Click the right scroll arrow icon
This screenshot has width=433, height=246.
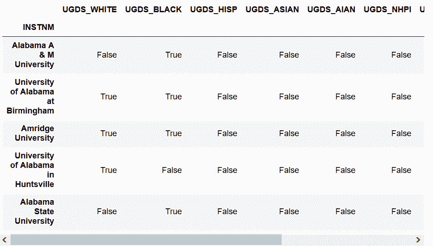click(418, 240)
